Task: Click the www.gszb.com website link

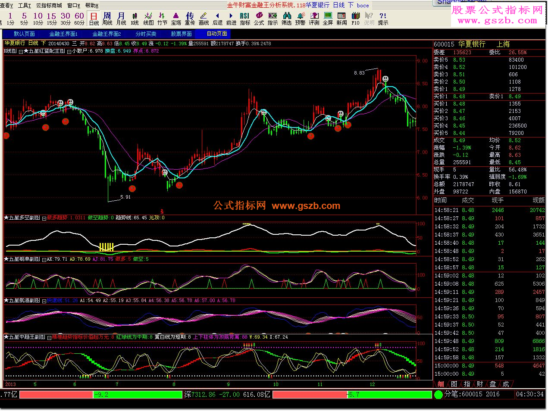Action: [494, 21]
